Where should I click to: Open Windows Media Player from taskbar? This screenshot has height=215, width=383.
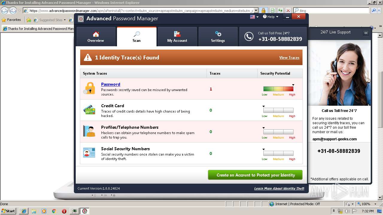(x=44, y=211)
